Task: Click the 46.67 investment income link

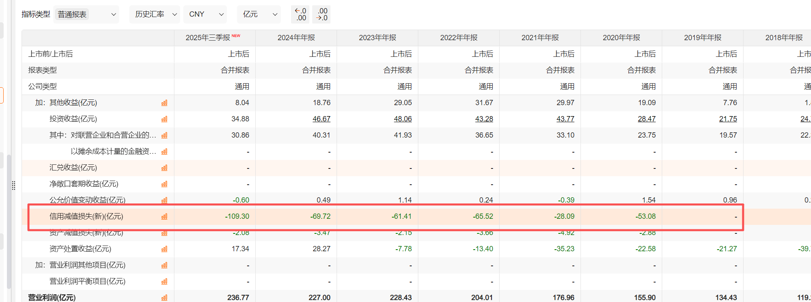Action: [321, 119]
